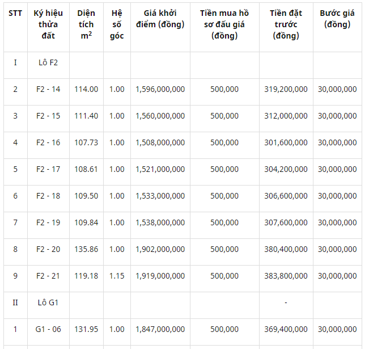The height and width of the screenshot is (349, 369).
Task: Click the Lô F2 group row label
Action: [x=48, y=62]
